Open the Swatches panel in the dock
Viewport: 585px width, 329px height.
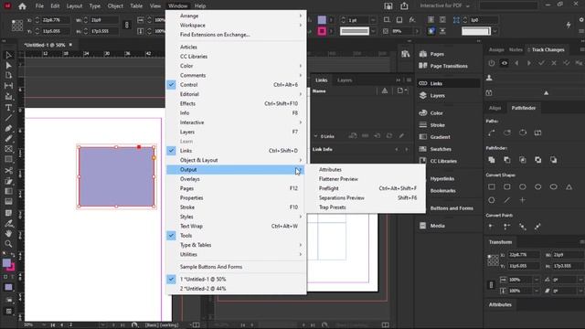[435, 149]
